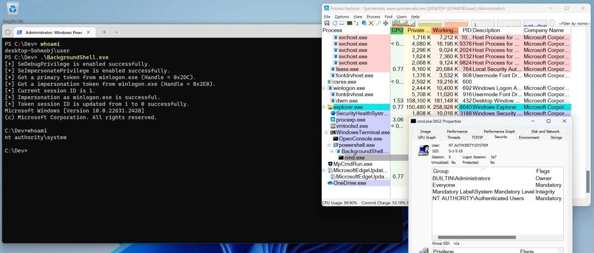Click the explorer.exe folder icon in process tree

(x=330, y=107)
